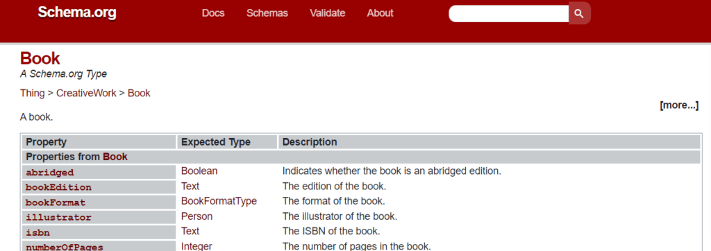Open the About menu item
The image size is (711, 251).
pos(380,13)
